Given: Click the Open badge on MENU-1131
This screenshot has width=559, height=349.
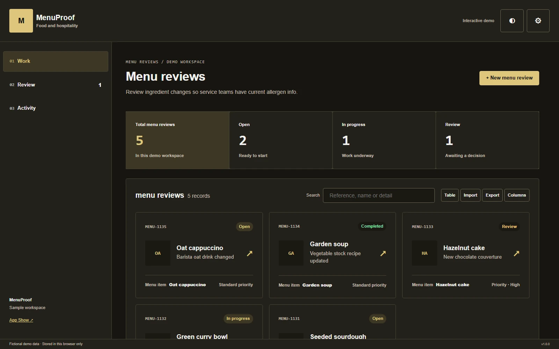Looking at the screenshot, I should coord(378,319).
